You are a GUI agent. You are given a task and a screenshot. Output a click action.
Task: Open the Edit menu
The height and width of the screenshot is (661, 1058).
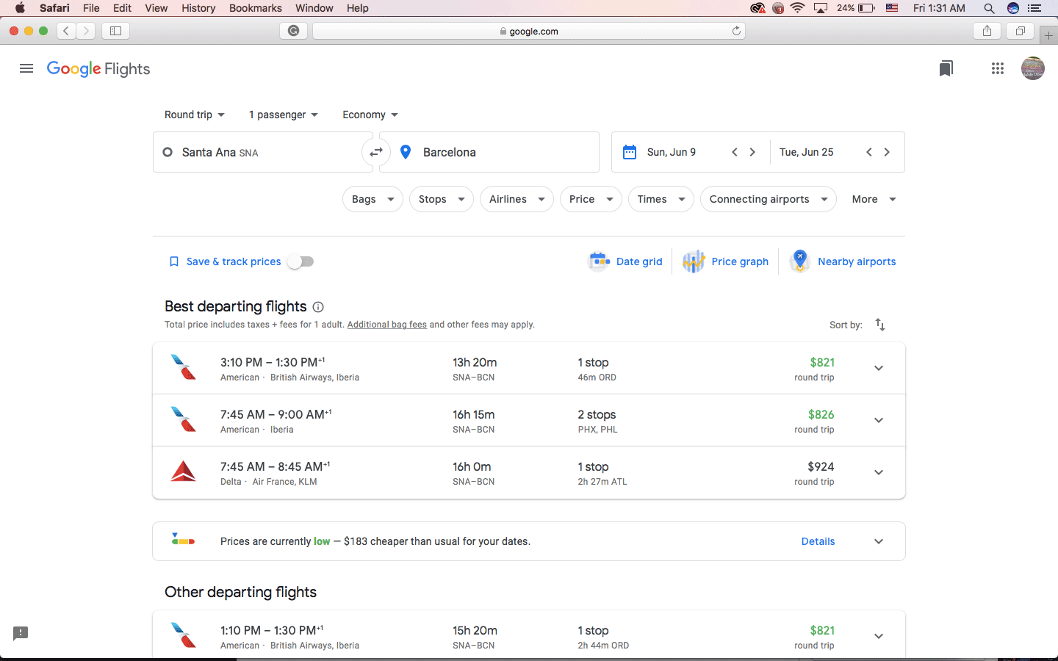122,8
